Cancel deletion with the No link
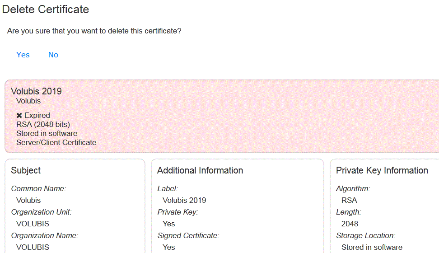The image size is (439, 253). (x=53, y=55)
